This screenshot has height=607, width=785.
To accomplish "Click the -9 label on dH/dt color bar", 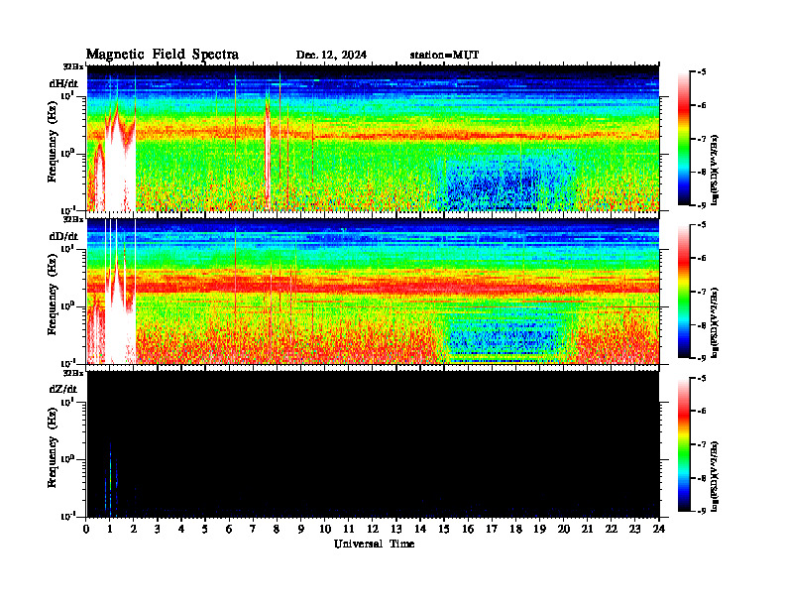I will click(702, 205).
